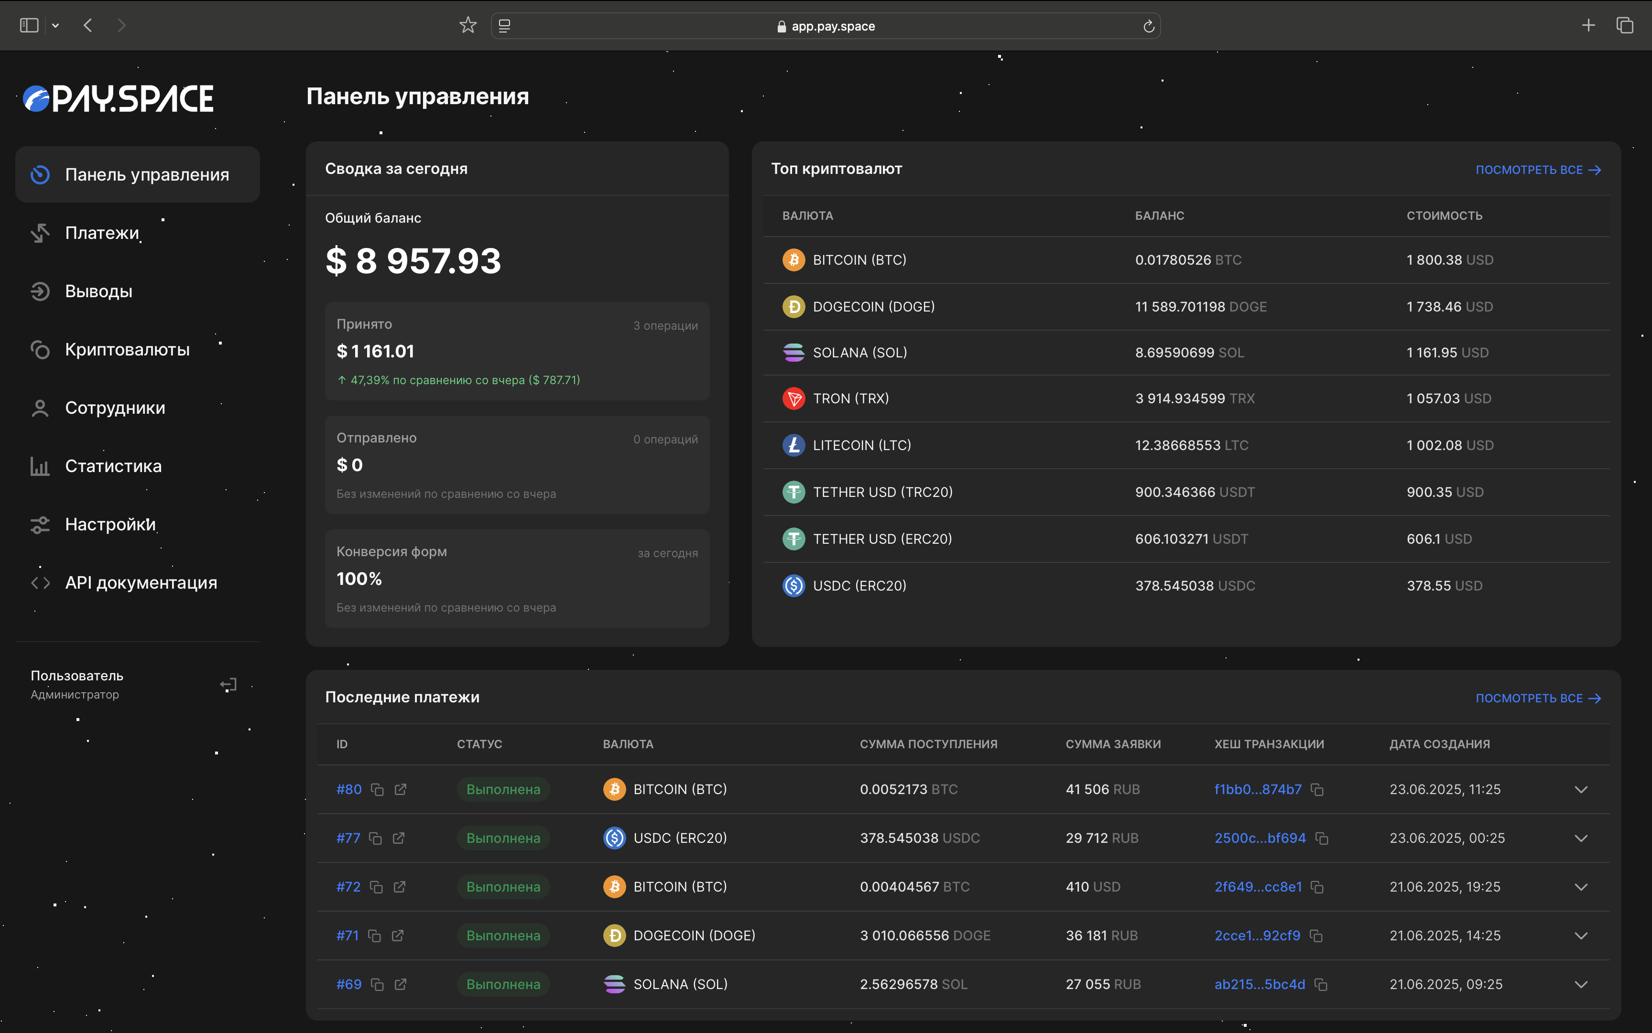The width and height of the screenshot is (1652, 1033).
Task: Reload the page in the address bar
Action: tap(1148, 26)
